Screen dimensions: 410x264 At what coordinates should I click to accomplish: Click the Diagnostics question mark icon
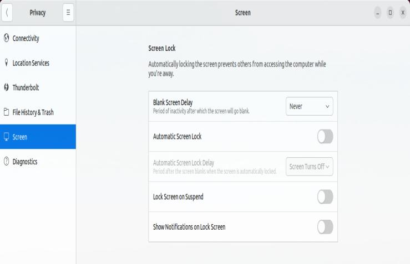point(7,162)
